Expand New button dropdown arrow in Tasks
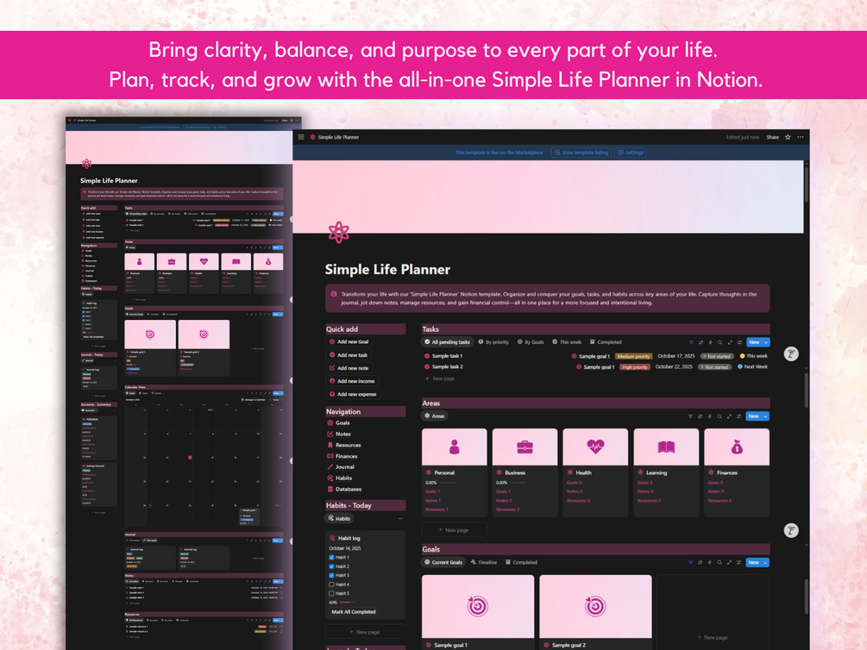The height and width of the screenshot is (650, 867). coord(766,342)
